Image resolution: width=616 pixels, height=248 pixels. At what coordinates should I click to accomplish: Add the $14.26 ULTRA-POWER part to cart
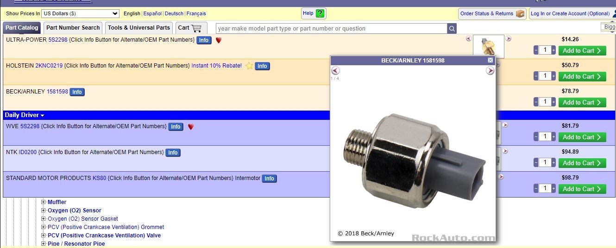point(582,50)
